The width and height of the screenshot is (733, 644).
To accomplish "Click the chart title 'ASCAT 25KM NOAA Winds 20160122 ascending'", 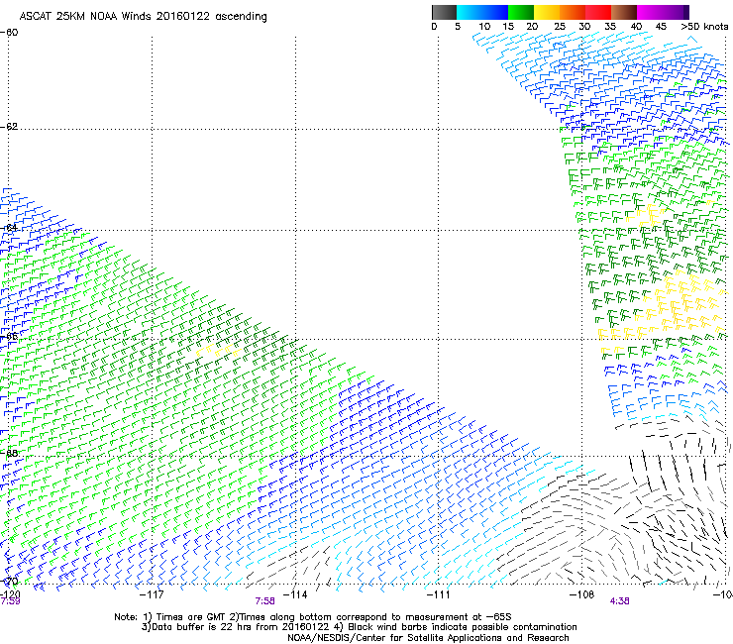I will pyautogui.click(x=143, y=17).
